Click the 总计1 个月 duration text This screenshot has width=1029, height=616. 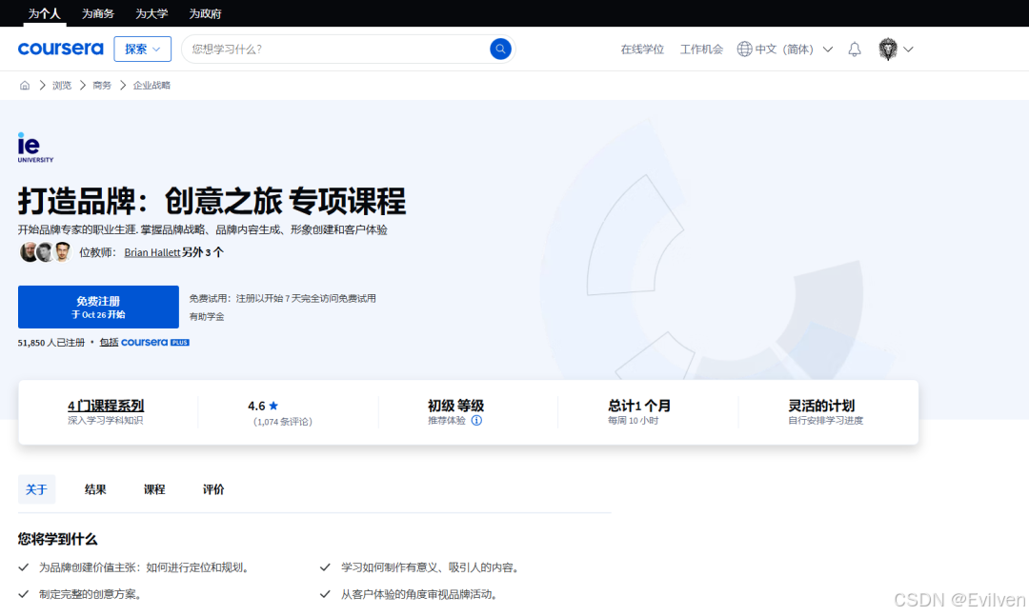point(639,407)
